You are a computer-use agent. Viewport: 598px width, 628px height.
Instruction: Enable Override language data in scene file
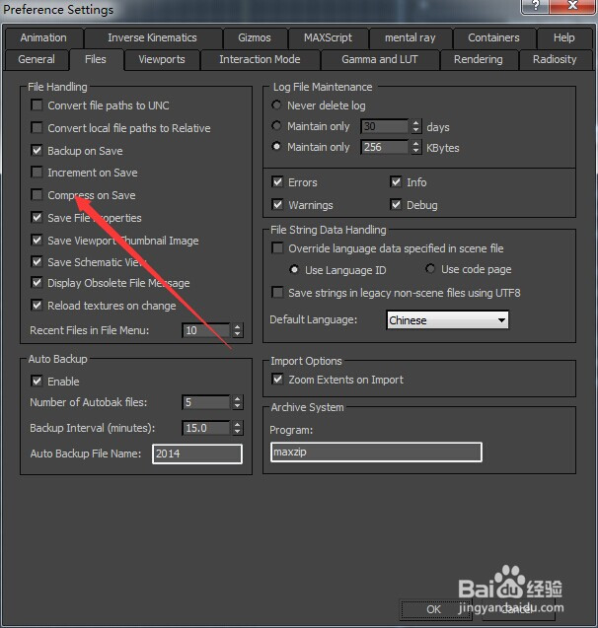pos(277,247)
